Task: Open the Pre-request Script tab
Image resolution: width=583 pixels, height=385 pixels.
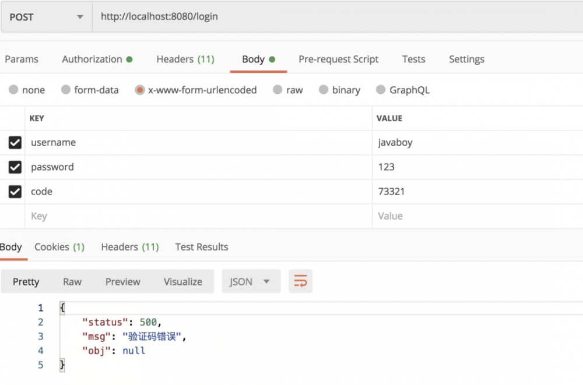Action: 339,59
